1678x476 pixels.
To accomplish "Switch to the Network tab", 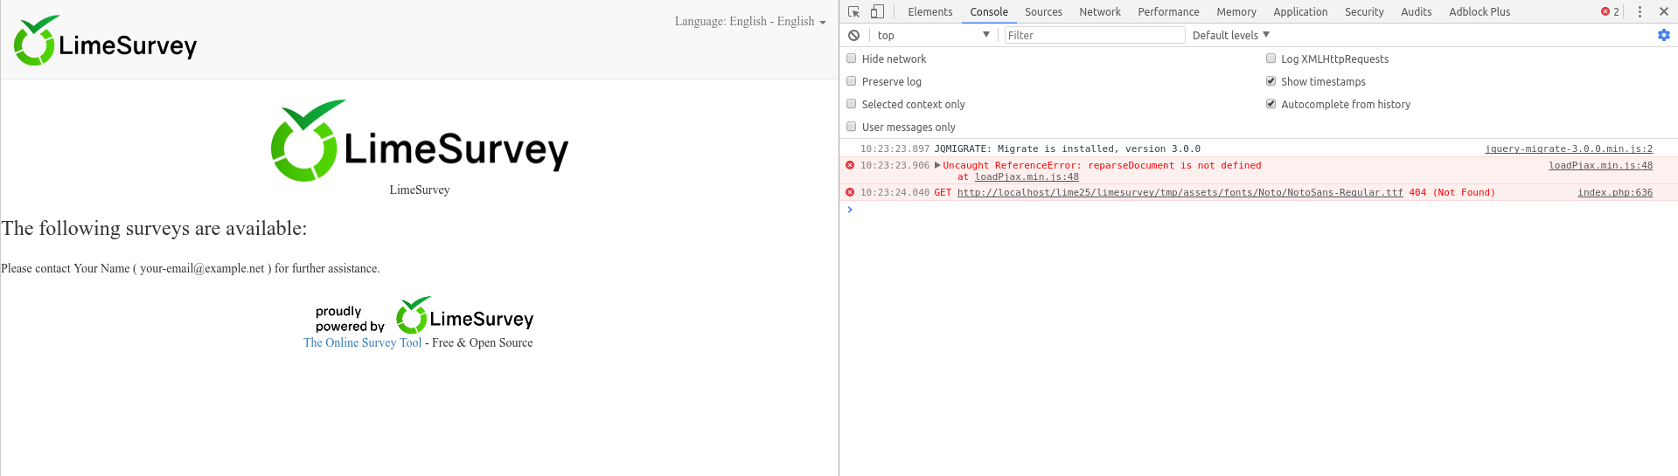I will (x=1099, y=12).
